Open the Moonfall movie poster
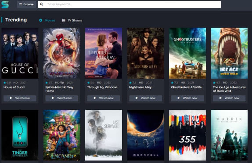The image size is (252, 163). (x=146, y=135)
